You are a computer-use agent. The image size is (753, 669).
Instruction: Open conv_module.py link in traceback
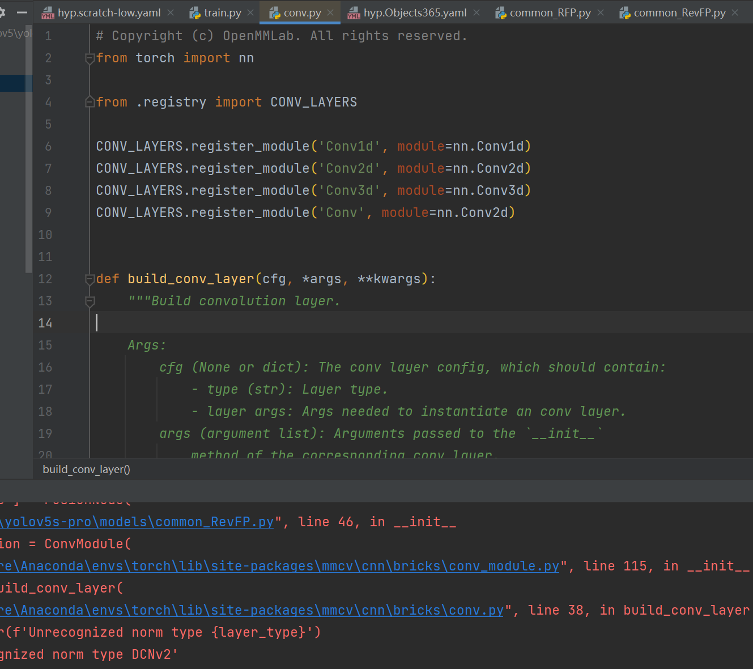point(280,566)
